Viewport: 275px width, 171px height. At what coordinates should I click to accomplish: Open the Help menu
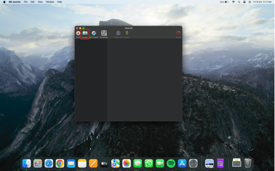click(x=60, y=2)
